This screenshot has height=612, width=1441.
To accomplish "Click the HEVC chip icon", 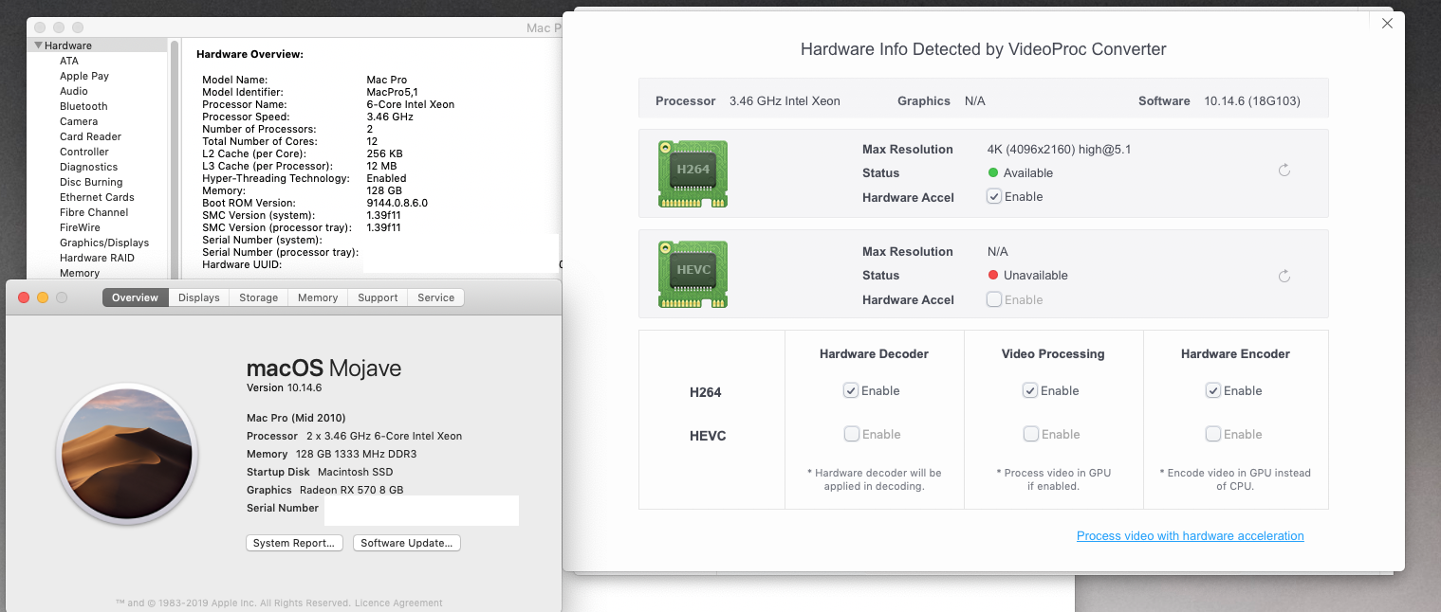I will (x=693, y=274).
